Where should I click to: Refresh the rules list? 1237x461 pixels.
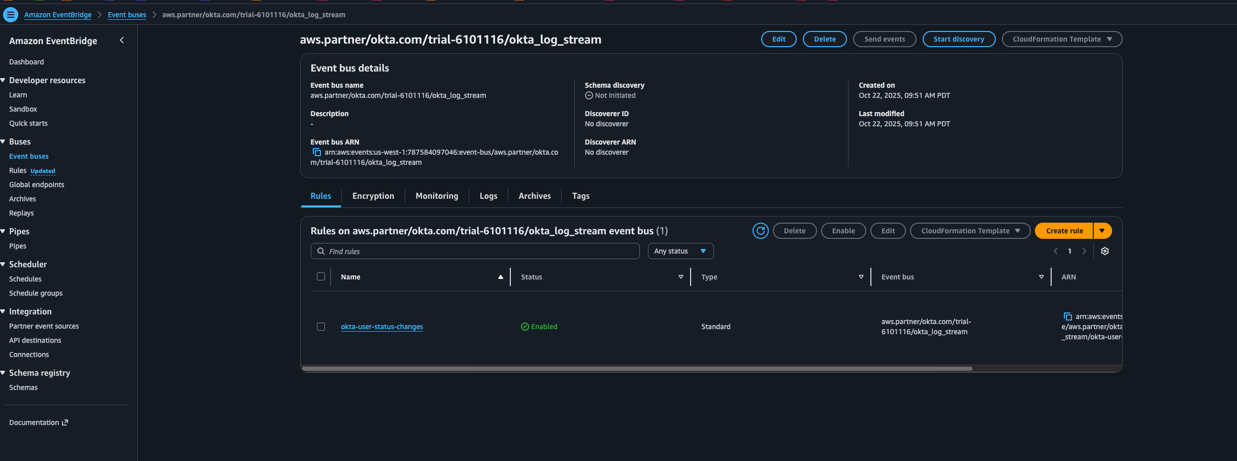coord(760,231)
